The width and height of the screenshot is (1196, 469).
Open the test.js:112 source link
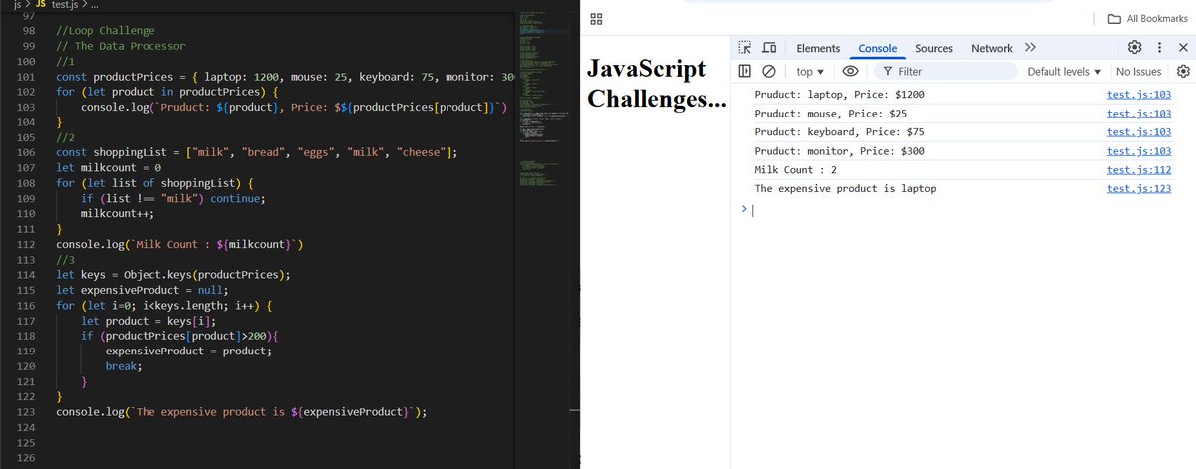(1139, 170)
